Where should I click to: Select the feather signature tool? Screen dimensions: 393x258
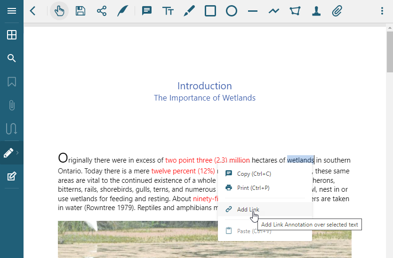pyautogui.click(x=122, y=11)
